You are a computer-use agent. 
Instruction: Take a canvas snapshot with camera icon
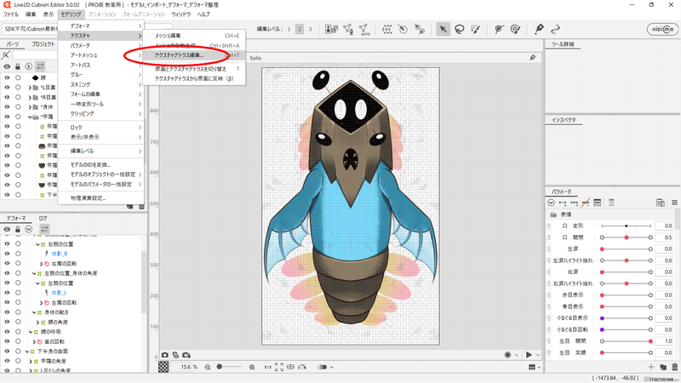click(165, 355)
